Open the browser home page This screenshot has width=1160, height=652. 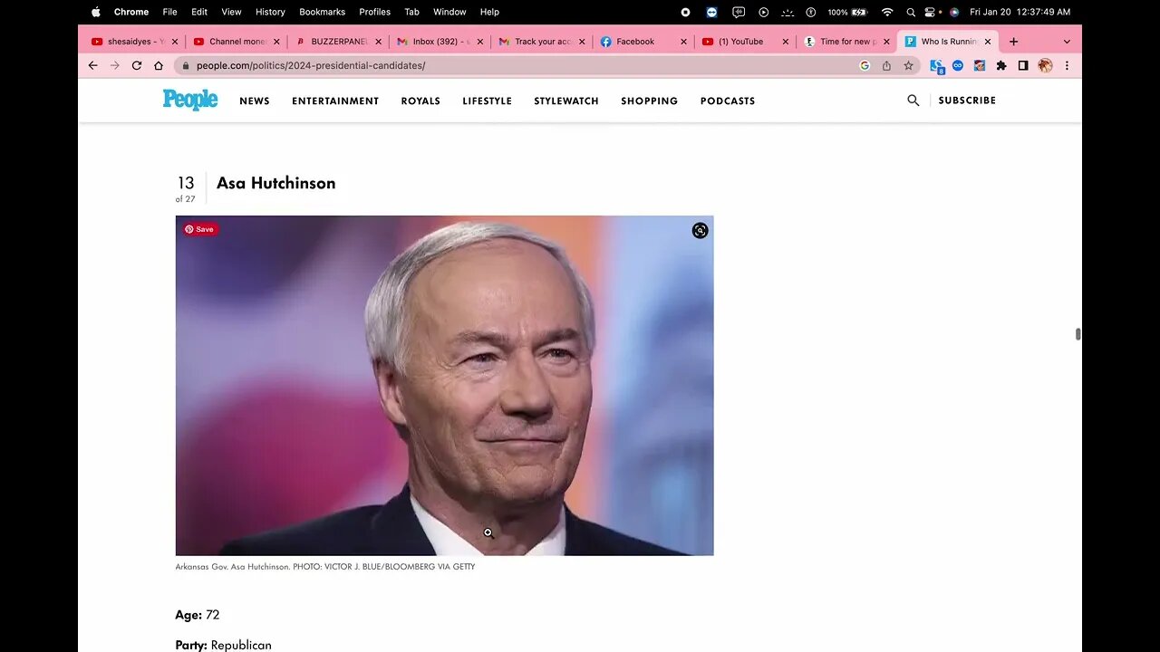pos(159,65)
